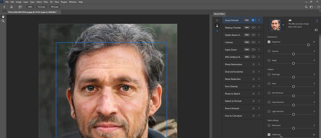
Task: Expand Depth-Aware Haze chevron
Action: 259,35
